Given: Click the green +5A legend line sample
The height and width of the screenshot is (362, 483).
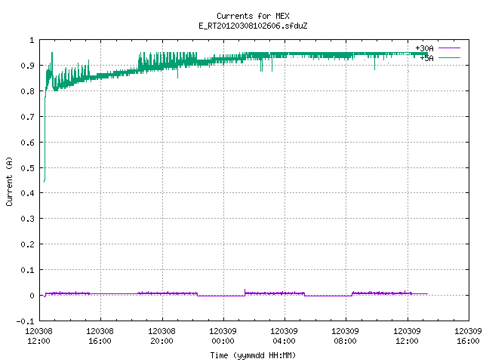Looking at the screenshot, I should [449, 57].
